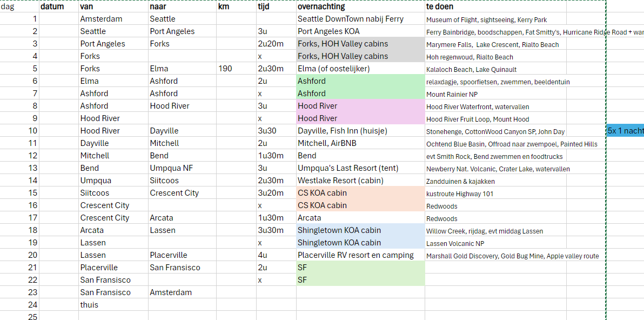The height and width of the screenshot is (320, 644).
Task: Select the 'datum' header cell
Action: click(x=58, y=6)
